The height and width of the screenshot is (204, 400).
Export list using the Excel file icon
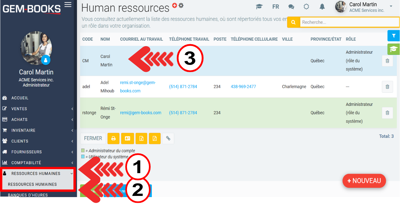[141, 139]
